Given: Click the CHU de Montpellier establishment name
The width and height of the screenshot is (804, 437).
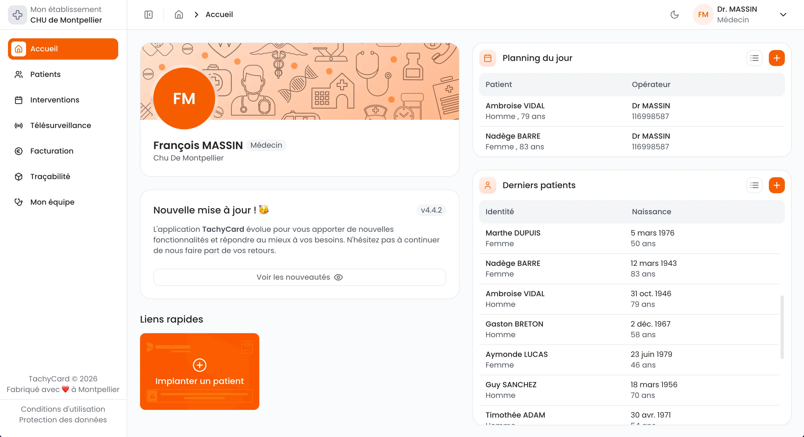Looking at the screenshot, I should coord(66,20).
